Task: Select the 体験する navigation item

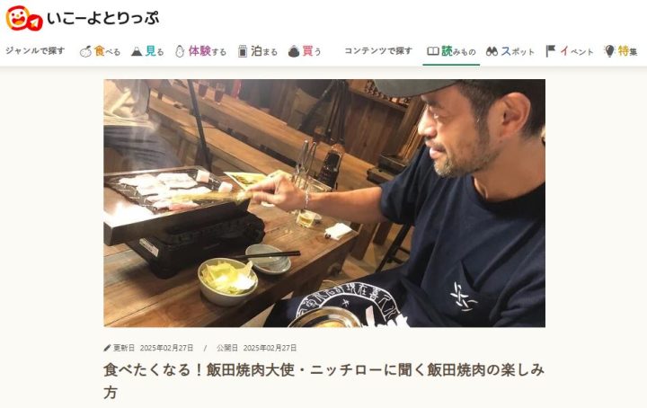Action: click(201, 51)
